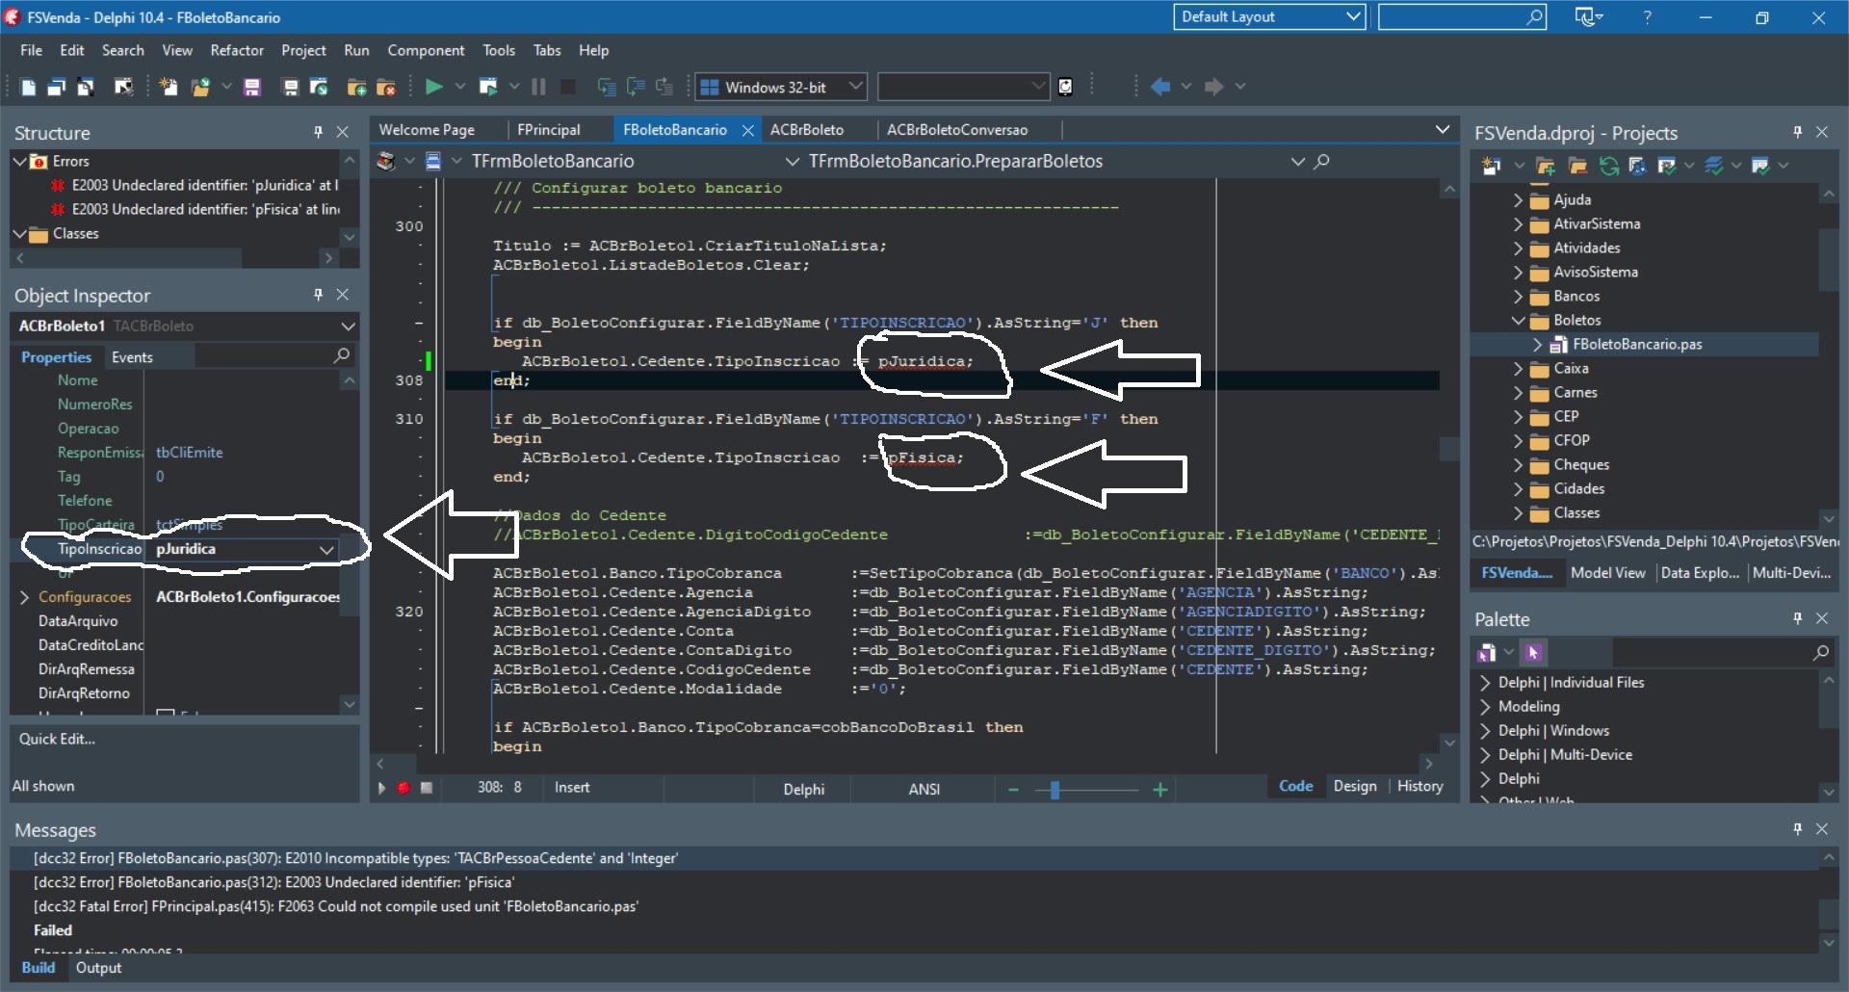Click the search magnifier in editor header
1849x992 pixels.
click(x=1322, y=161)
